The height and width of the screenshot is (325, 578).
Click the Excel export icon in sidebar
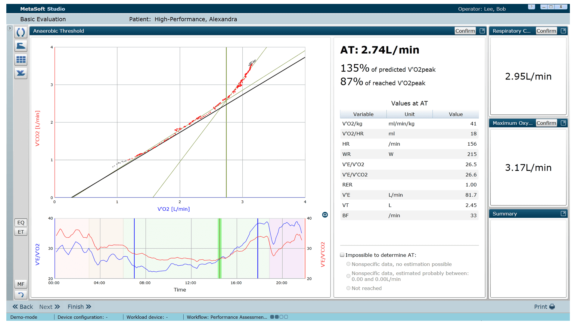pyautogui.click(x=21, y=73)
